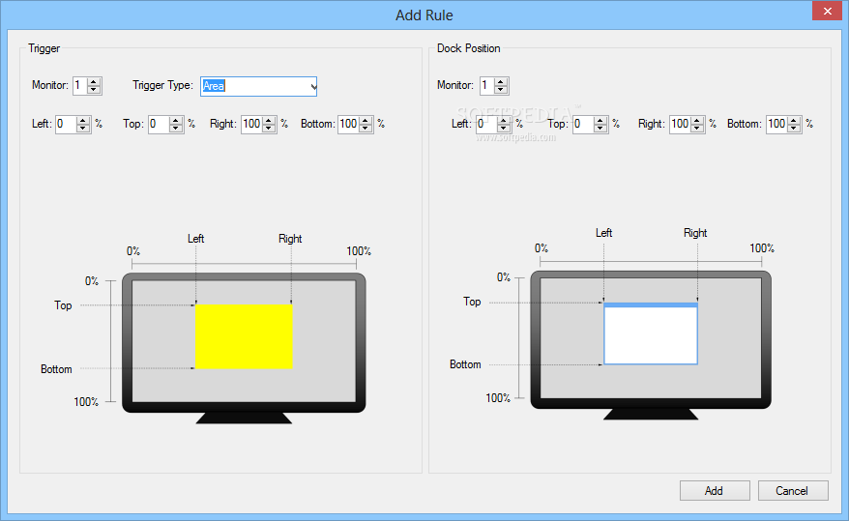Decrease the Trigger Bottom percentage
The height and width of the screenshot is (521, 849).
366,129
